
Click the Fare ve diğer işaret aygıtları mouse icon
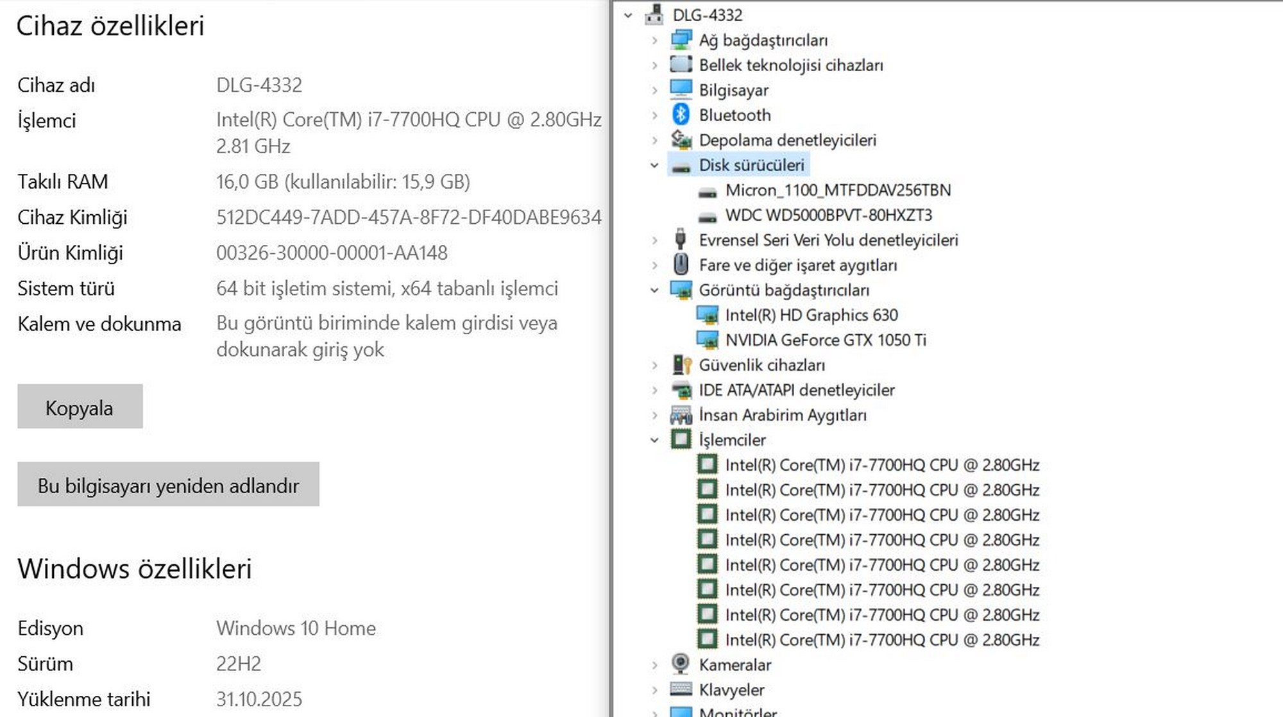(681, 265)
